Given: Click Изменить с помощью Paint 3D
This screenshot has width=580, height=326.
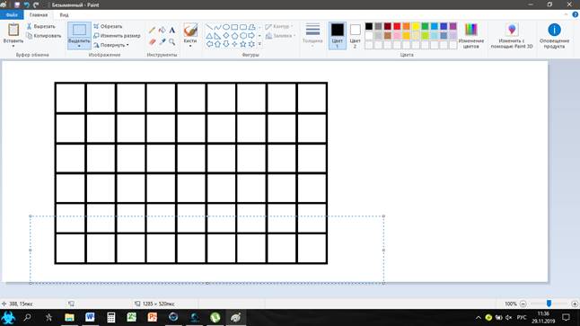Looking at the screenshot, I should 512,36.
